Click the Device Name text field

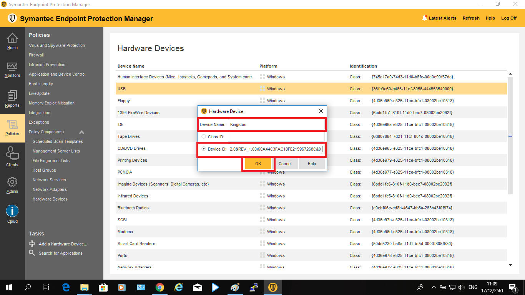(276, 124)
